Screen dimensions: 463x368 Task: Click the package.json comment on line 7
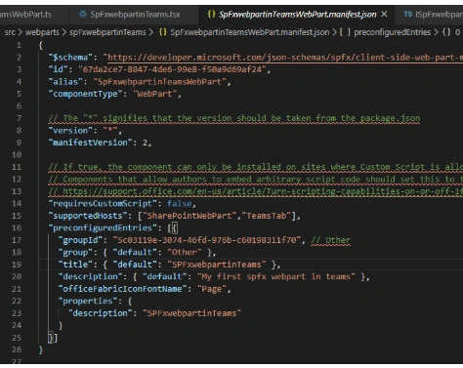[x=234, y=118]
